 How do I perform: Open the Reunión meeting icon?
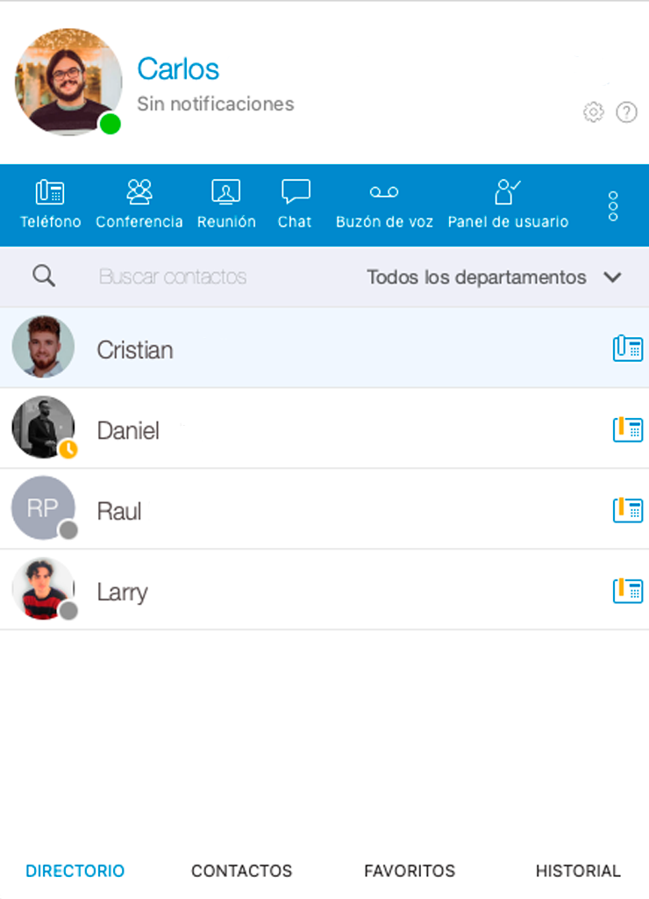point(226,204)
